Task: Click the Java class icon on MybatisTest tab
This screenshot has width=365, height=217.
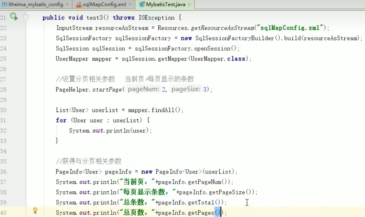Action: coord(142,4)
